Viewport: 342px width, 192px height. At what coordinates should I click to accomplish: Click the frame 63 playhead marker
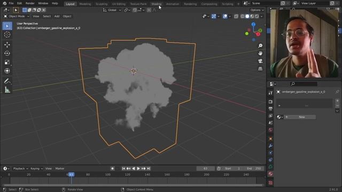pyautogui.click(x=71, y=174)
